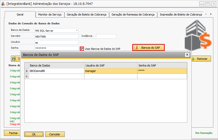Click the MBI service label text
Viewport: 218px width, 140px height.
point(12,121)
